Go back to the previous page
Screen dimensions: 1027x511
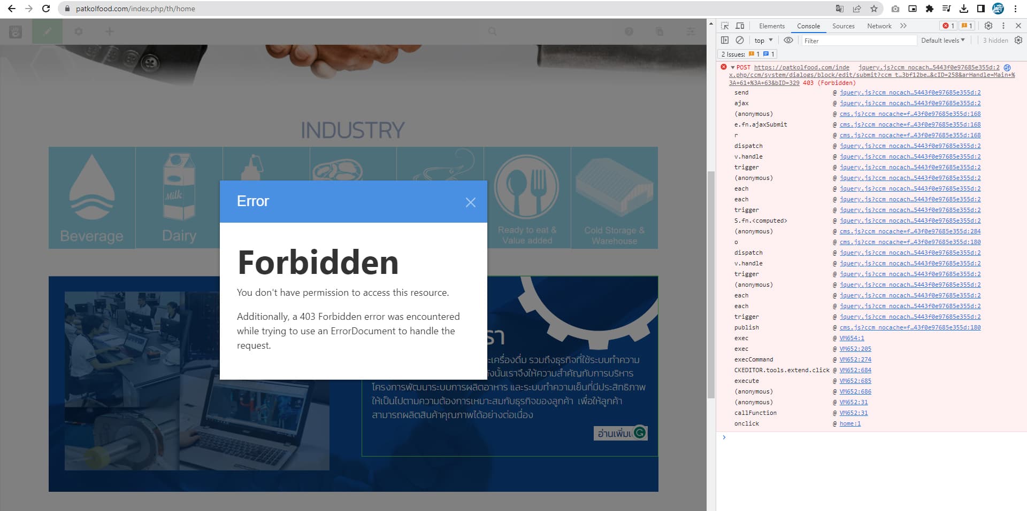pos(12,9)
